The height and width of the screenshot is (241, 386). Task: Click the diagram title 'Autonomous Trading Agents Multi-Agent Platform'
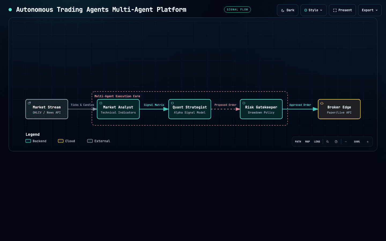101,10
